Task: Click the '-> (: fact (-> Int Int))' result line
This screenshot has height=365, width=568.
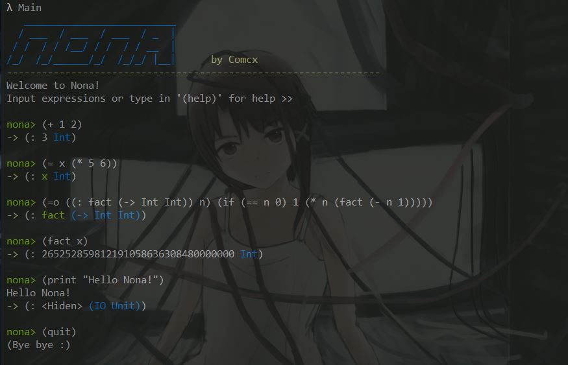Action: click(x=77, y=215)
